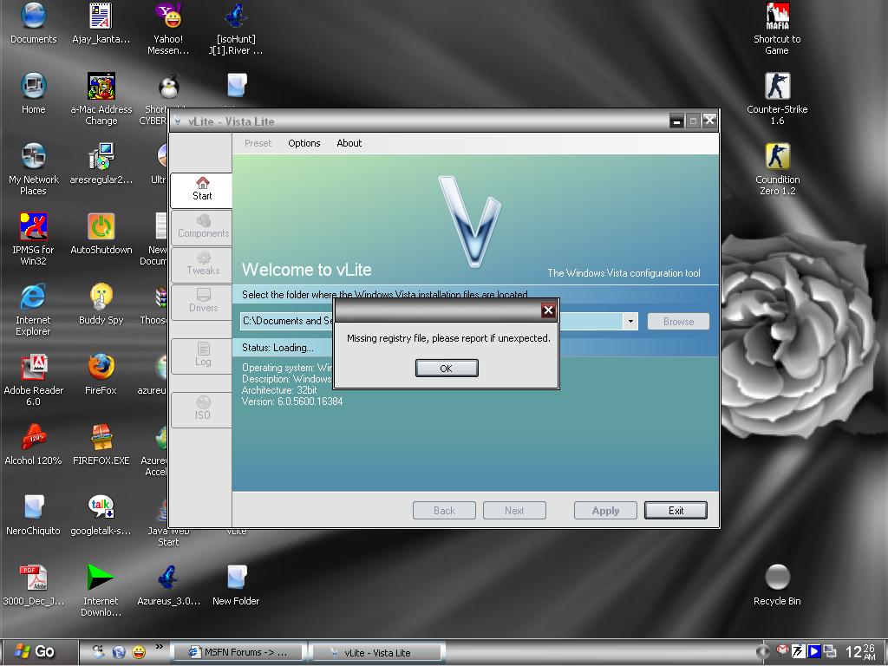Select the Counter-Strike 1.6 desktop icon

coord(777,100)
